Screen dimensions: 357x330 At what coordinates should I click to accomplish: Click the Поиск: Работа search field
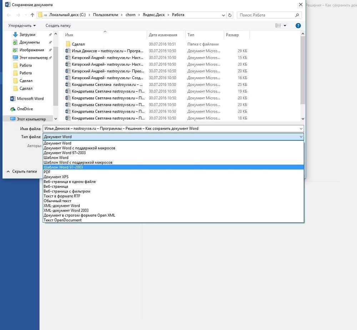click(266, 15)
